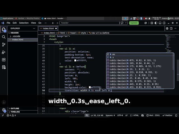Choose cubic-bezier(0.19, 1, 0.22, 1) suggestion
The height and width of the screenshot is (134, 179).
click(140, 69)
